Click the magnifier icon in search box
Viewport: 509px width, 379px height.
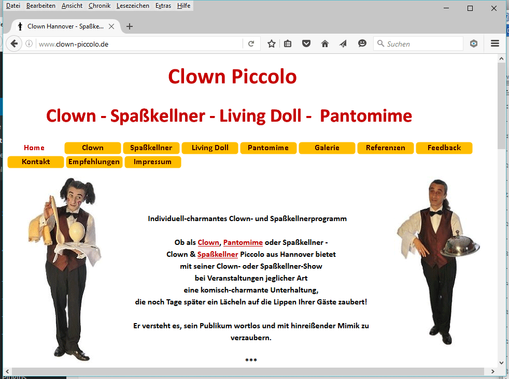pyautogui.click(x=380, y=43)
